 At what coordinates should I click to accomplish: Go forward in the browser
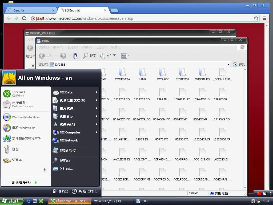point(16,18)
